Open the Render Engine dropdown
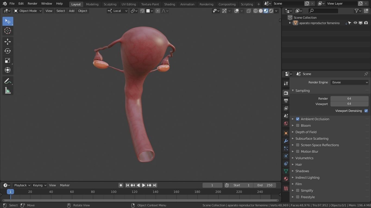Viewport: 371px width, 208px height. tap(350, 82)
